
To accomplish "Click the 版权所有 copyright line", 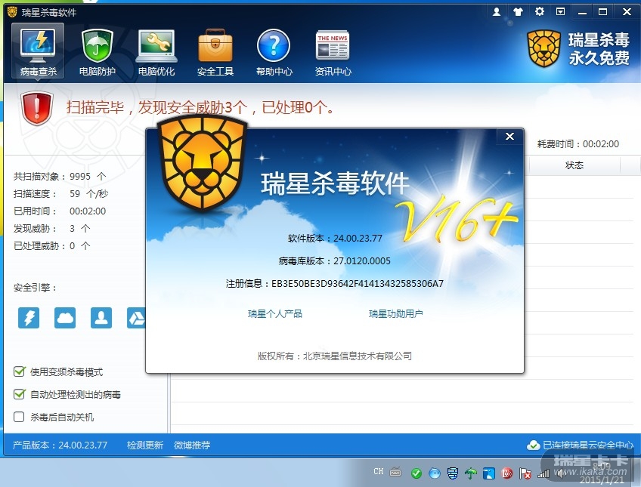I will coord(334,356).
